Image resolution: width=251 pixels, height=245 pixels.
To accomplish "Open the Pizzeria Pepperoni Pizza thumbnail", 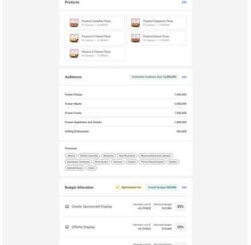I will coord(135,23).
